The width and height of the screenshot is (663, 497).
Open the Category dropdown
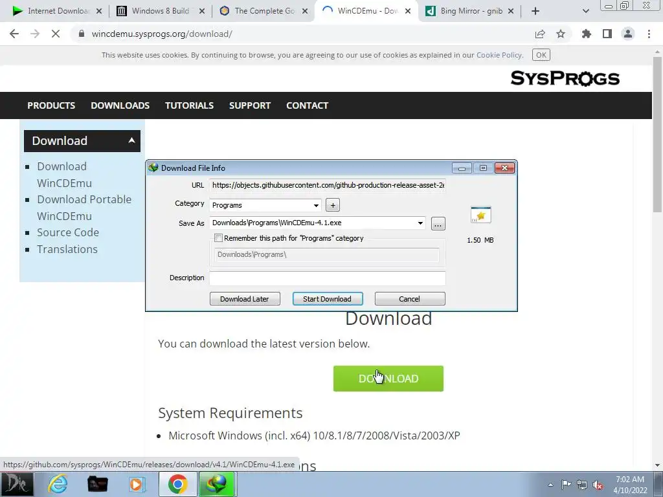click(x=265, y=205)
